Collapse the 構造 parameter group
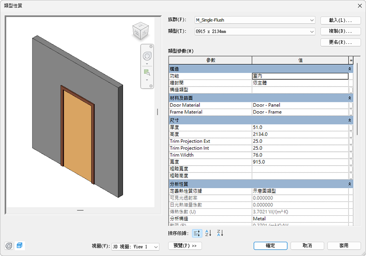 (x=350, y=69)
